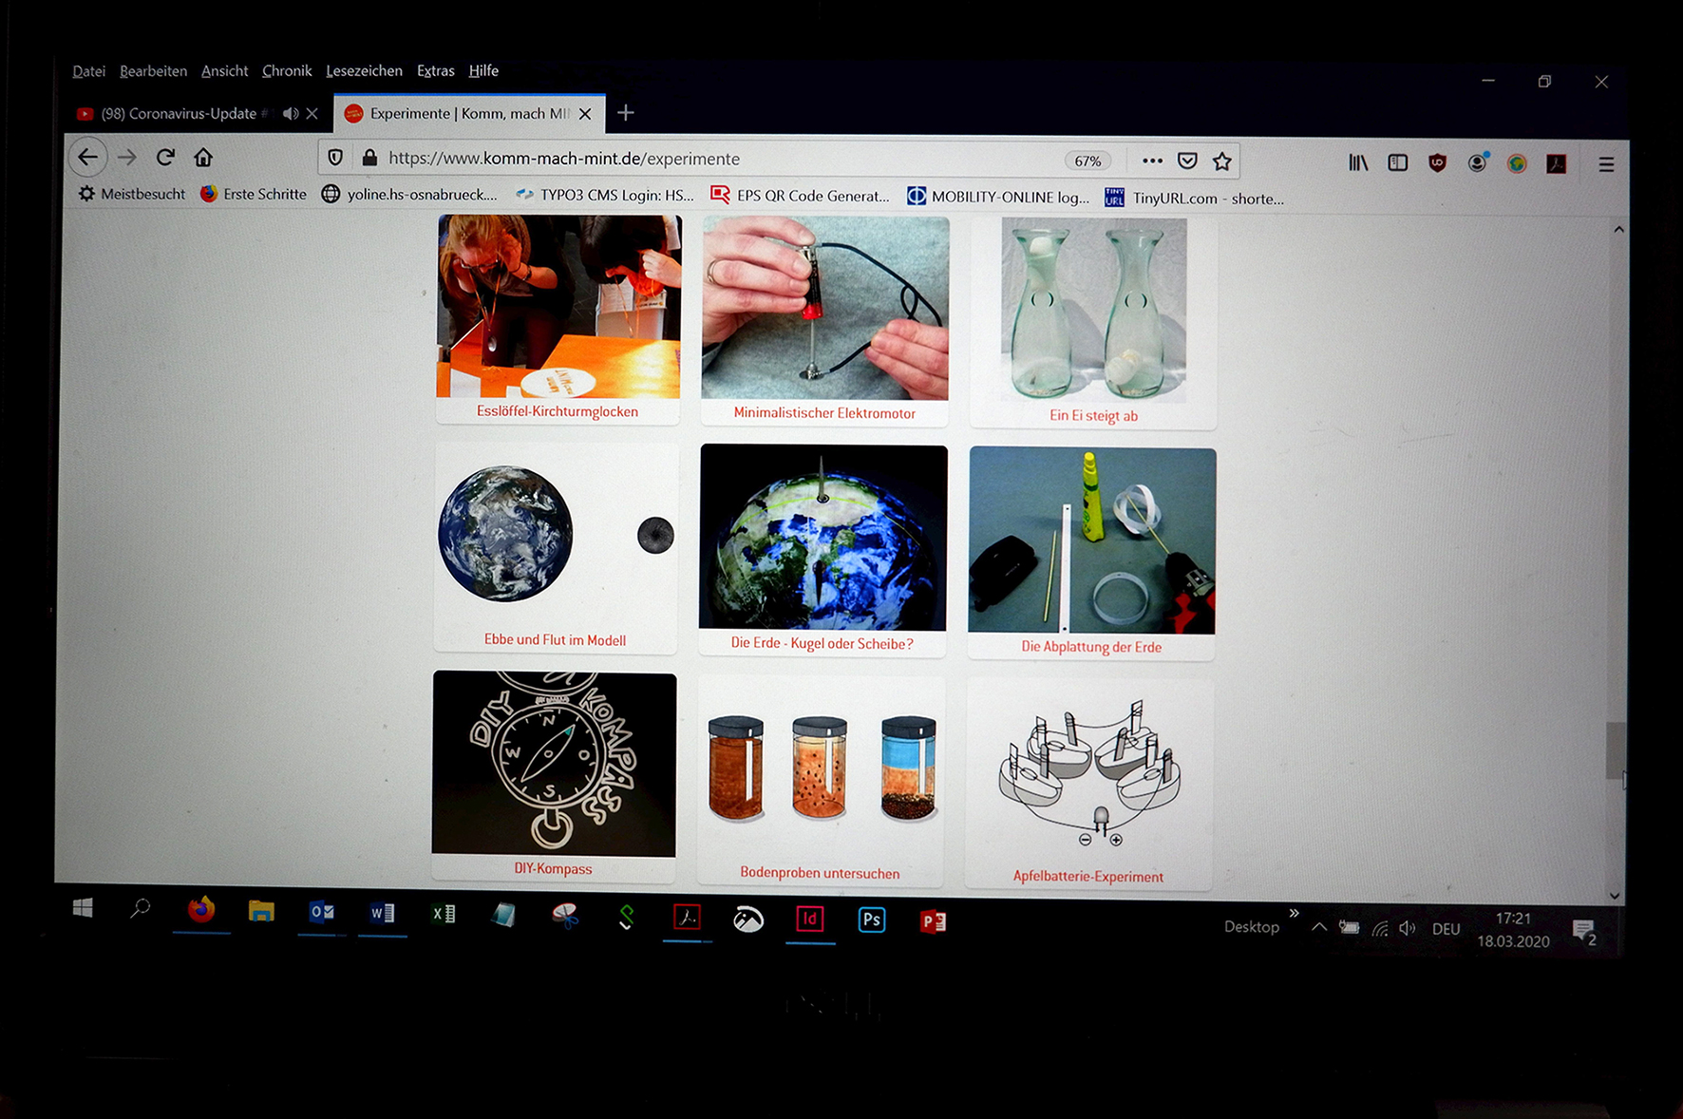
Task: Mute the Coronavirus-Update tab audio
Action: pos(290,114)
